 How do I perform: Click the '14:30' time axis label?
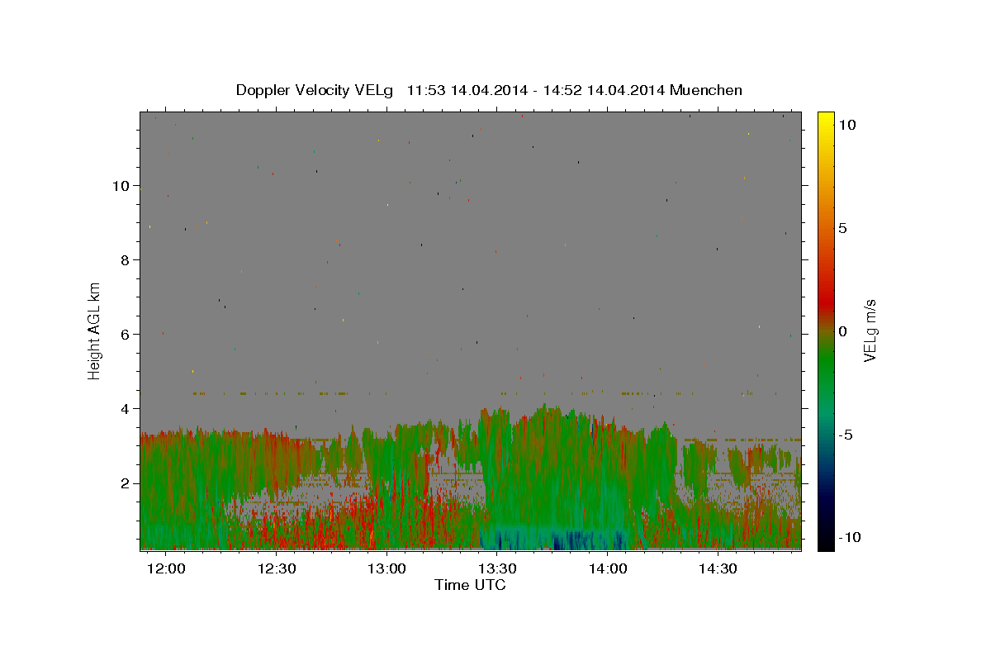point(718,568)
